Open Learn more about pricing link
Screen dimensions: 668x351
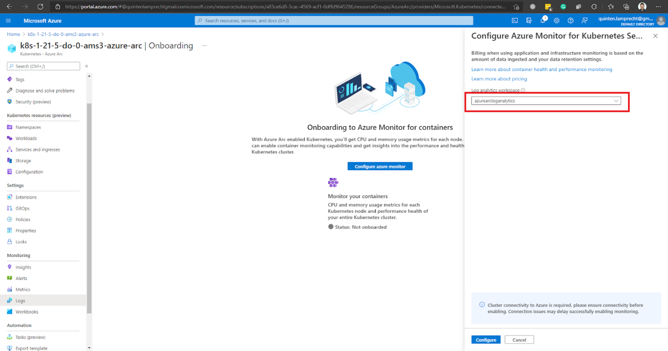point(499,79)
